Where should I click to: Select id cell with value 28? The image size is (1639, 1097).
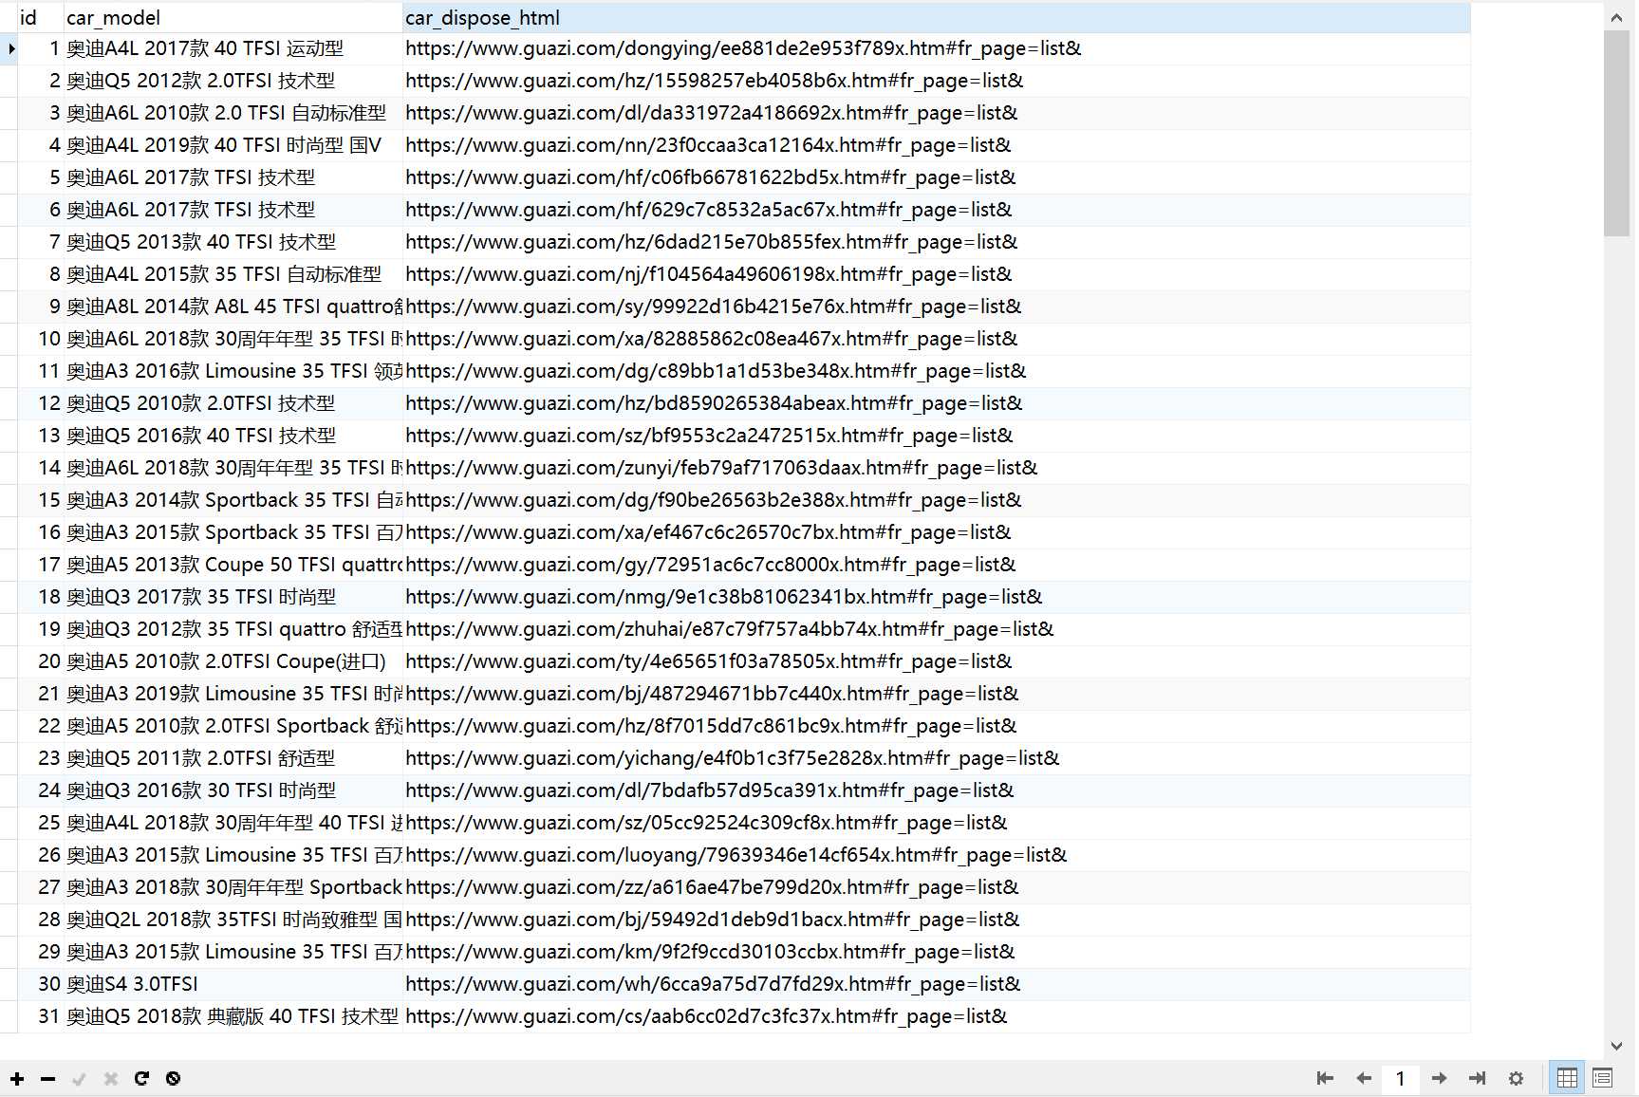pos(40,920)
